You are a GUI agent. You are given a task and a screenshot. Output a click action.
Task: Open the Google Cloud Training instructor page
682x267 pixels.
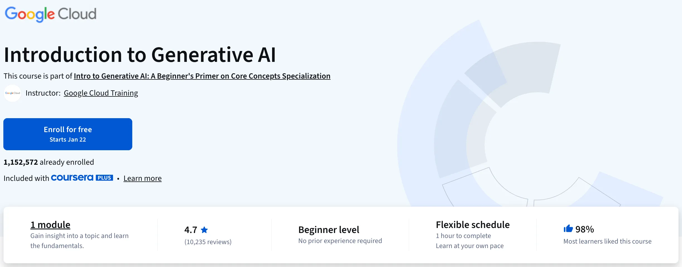pyautogui.click(x=101, y=93)
